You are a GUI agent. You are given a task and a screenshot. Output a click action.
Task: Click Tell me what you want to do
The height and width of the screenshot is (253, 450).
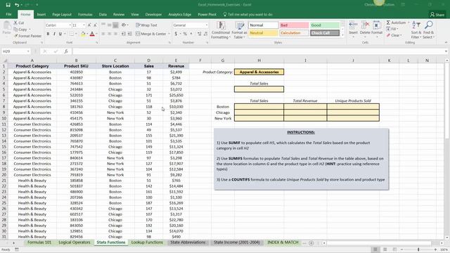click(x=248, y=14)
